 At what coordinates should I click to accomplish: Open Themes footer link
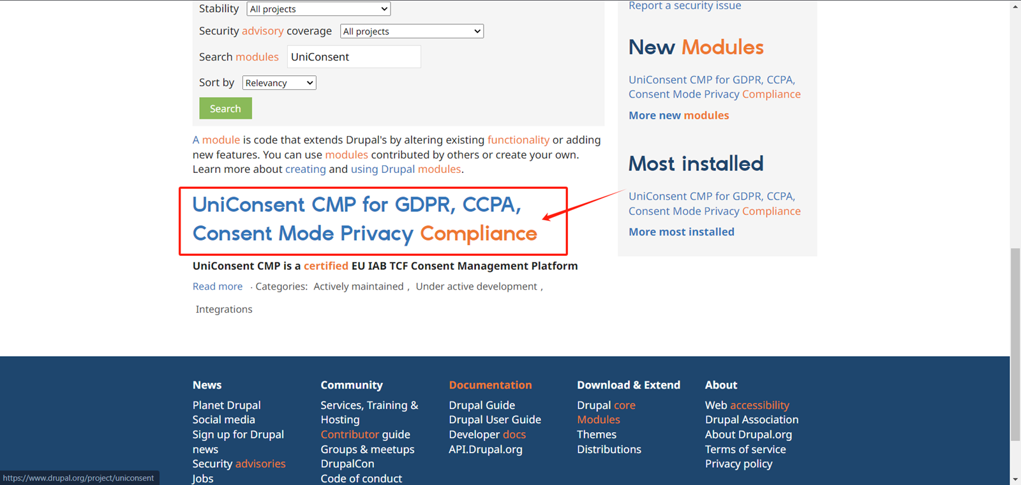tap(597, 435)
